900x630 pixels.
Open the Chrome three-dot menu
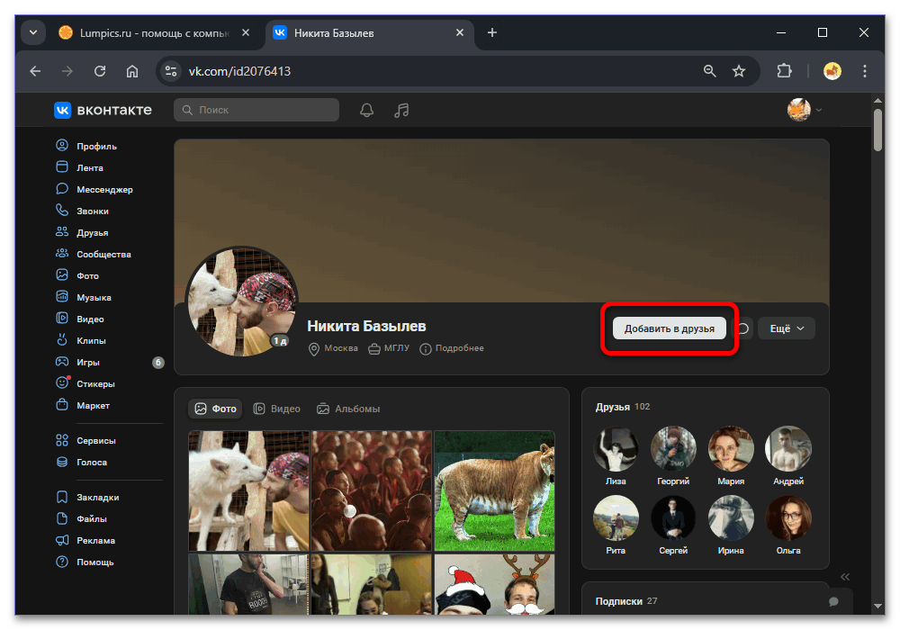(x=864, y=71)
